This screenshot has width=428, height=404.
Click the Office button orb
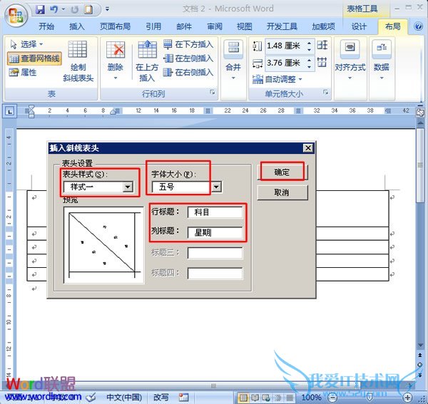[16, 15]
